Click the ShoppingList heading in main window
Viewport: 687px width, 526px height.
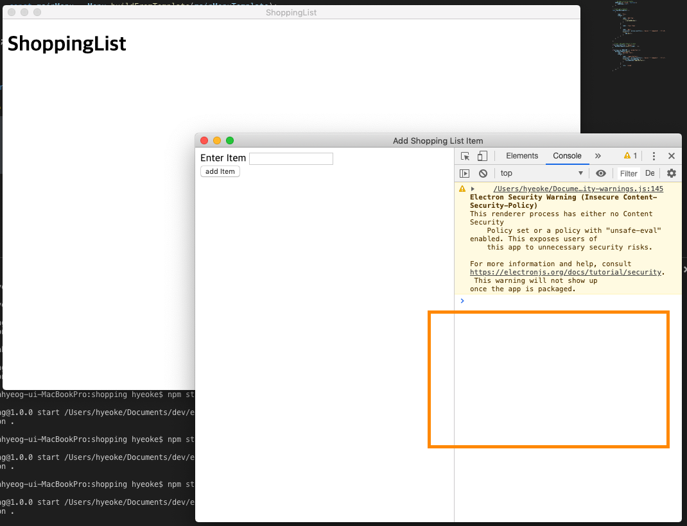[67, 44]
